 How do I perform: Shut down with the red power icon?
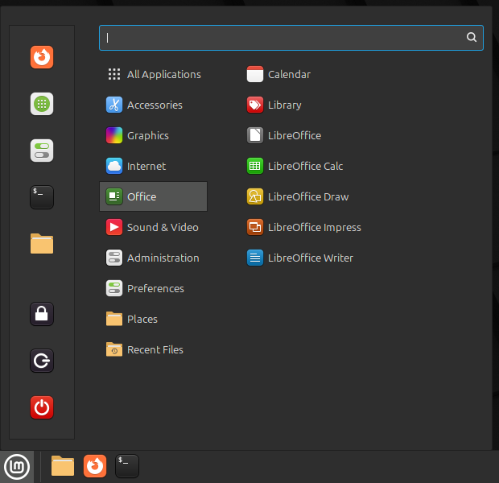[42, 407]
